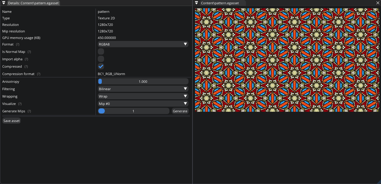The height and width of the screenshot is (184, 381).
Task: Click help marker beside Generate Mips
Action: coord(29,111)
